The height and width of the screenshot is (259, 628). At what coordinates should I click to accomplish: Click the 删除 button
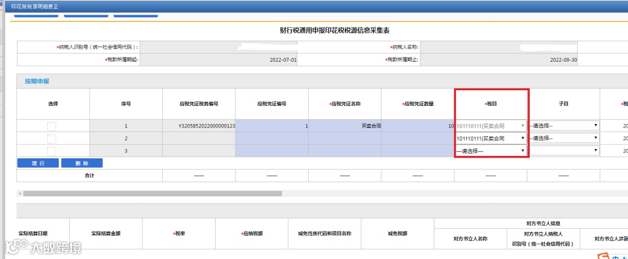pyautogui.click(x=82, y=163)
